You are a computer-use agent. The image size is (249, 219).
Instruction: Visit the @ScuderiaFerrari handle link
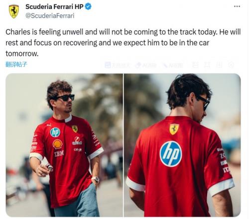tap(50, 16)
